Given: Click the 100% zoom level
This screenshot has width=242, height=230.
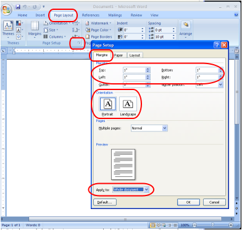Looking at the screenshot, I should [x=185, y=225].
